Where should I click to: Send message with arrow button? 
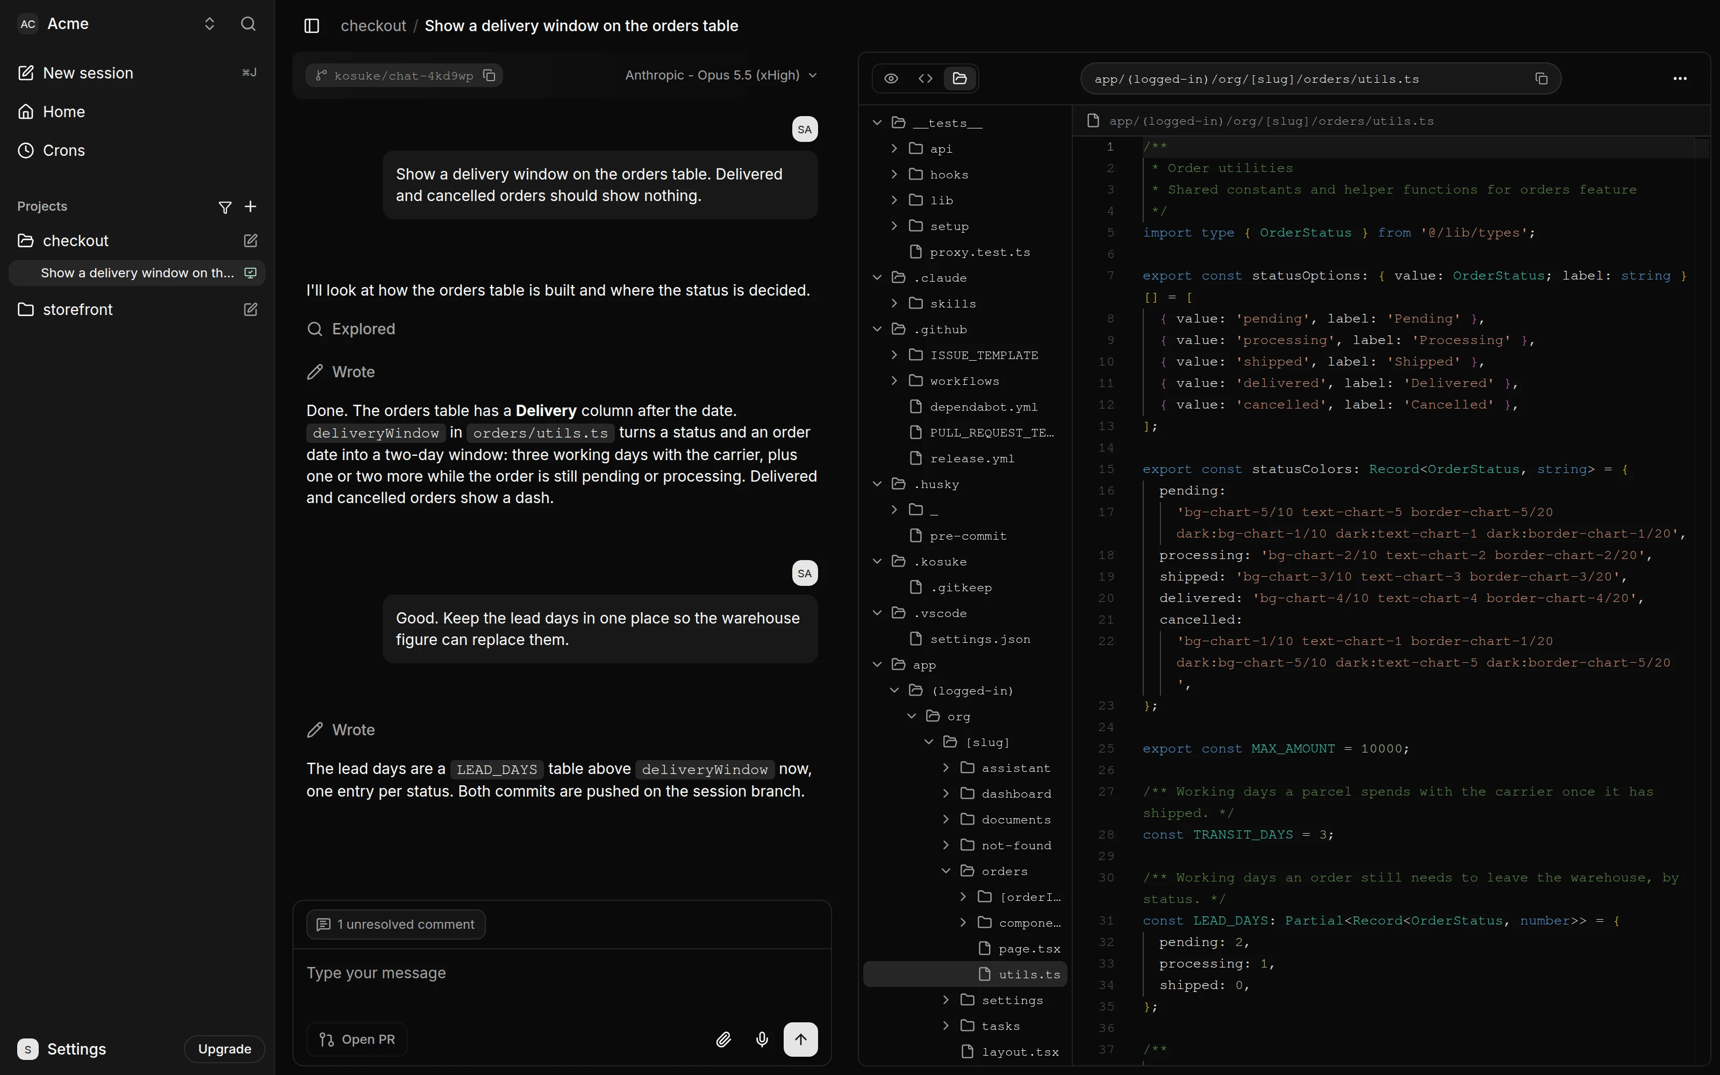point(800,1040)
